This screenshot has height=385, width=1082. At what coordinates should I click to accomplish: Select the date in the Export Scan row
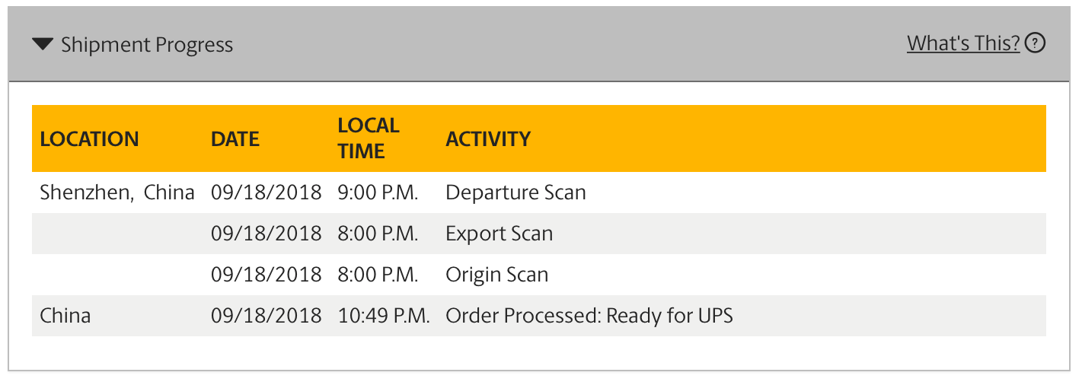click(x=267, y=234)
